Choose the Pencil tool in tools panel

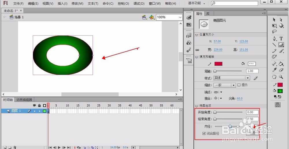pyautogui.click(x=274, y=51)
